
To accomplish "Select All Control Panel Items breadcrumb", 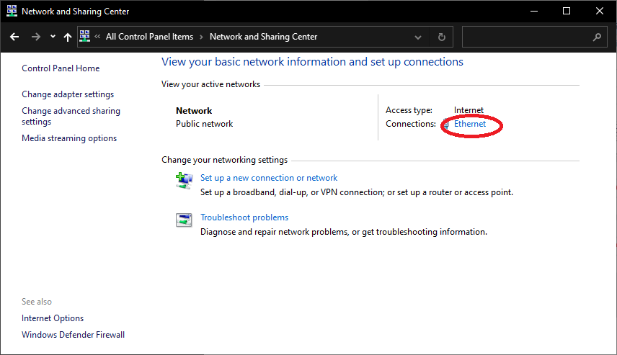I will (149, 37).
